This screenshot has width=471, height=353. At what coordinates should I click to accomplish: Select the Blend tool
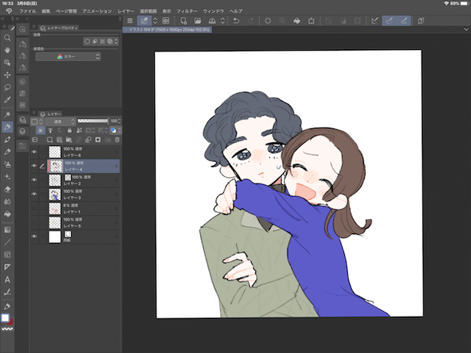[x=7, y=202]
